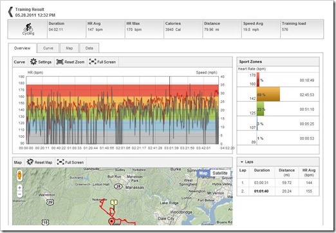
Task: Click zone time 00:18:49
Action: point(307,80)
